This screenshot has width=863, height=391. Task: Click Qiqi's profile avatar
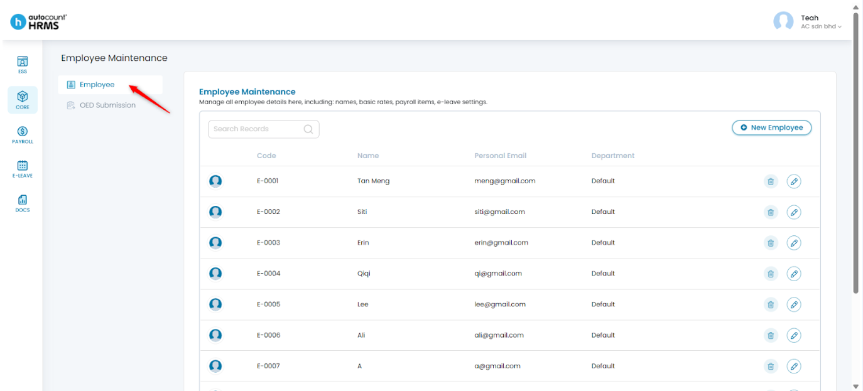tap(215, 274)
